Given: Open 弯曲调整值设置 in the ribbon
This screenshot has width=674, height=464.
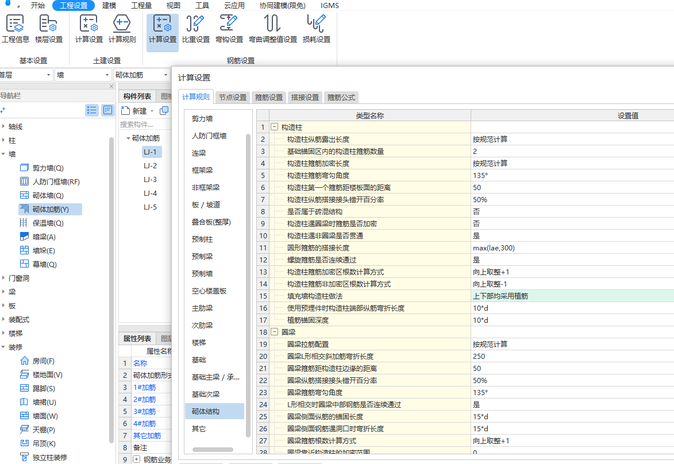Looking at the screenshot, I should 273,29.
